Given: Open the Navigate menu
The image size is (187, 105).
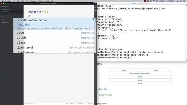Looking at the screenshot, I should click(x=33, y=1).
